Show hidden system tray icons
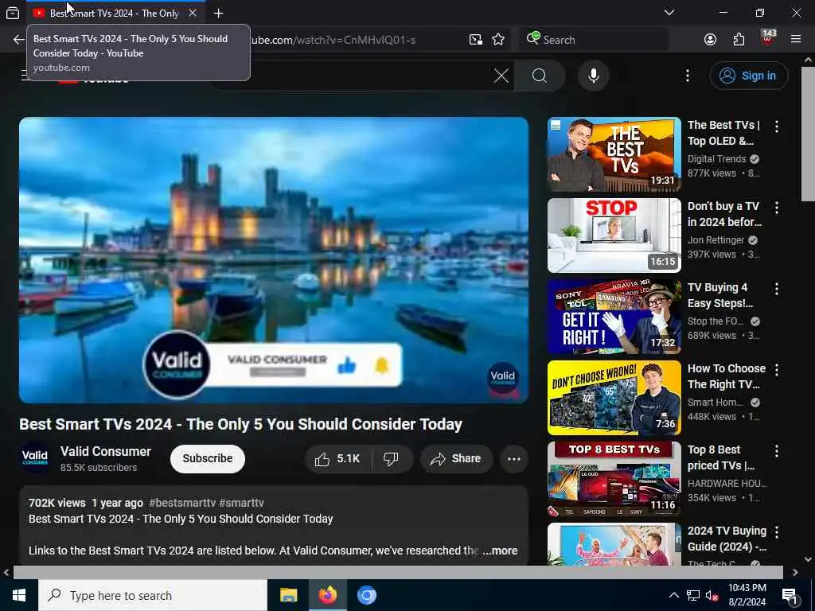The image size is (815, 611). click(673, 595)
